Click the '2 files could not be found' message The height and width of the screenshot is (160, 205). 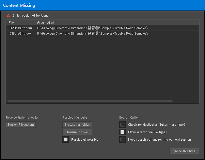[x=31, y=16]
